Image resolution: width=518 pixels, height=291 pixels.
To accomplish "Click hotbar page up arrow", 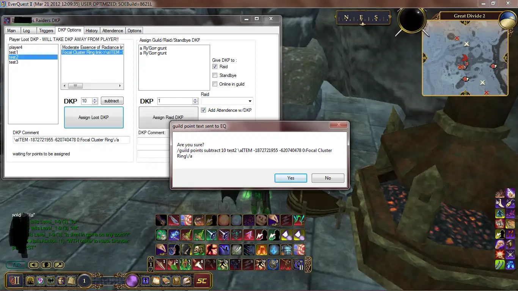I will [151, 260].
